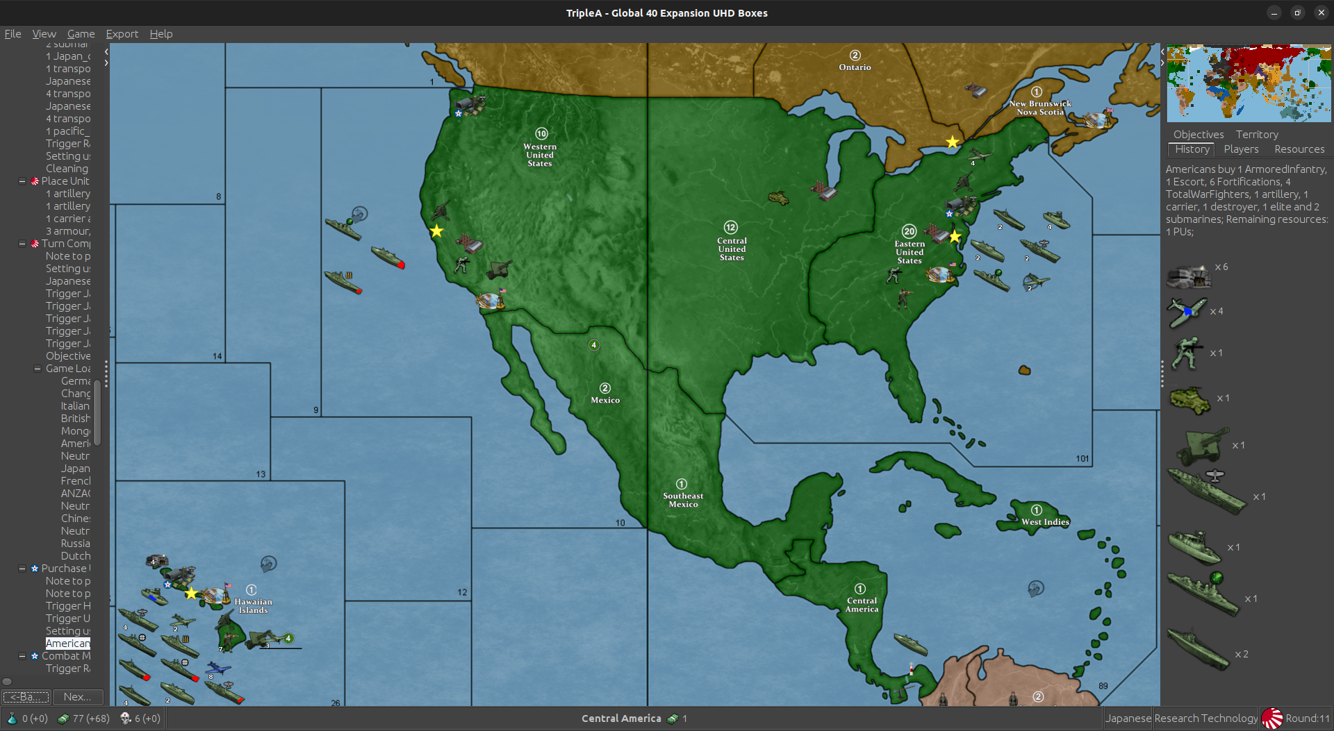This screenshot has height=731, width=1334.
Task: Select the Objective history row
Action: pyautogui.click(x=68, y=356)
